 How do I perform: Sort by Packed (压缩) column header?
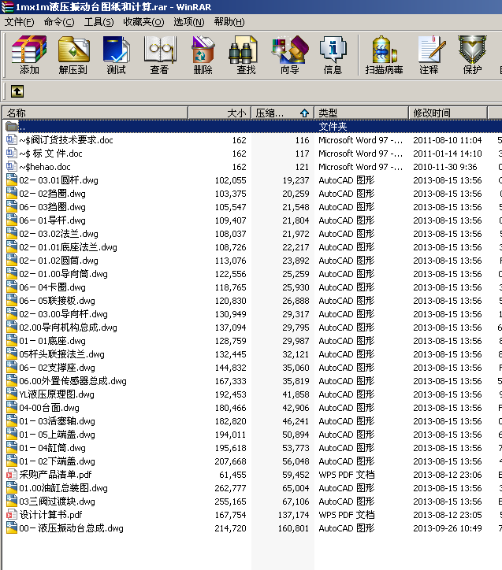coord(283,113)
